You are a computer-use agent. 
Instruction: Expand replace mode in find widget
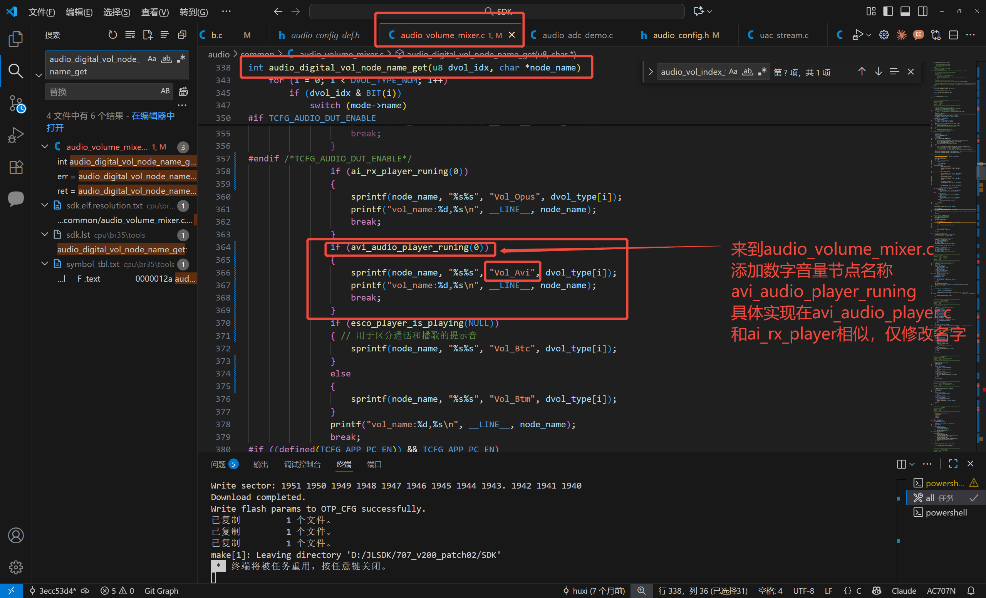click(650, 72)
